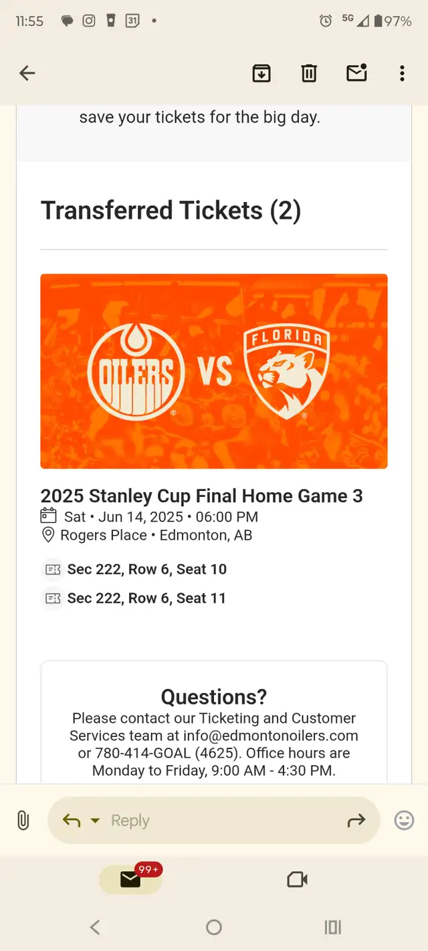
Task: Open the three-dot overflow menu
Action: coord(401,73)
